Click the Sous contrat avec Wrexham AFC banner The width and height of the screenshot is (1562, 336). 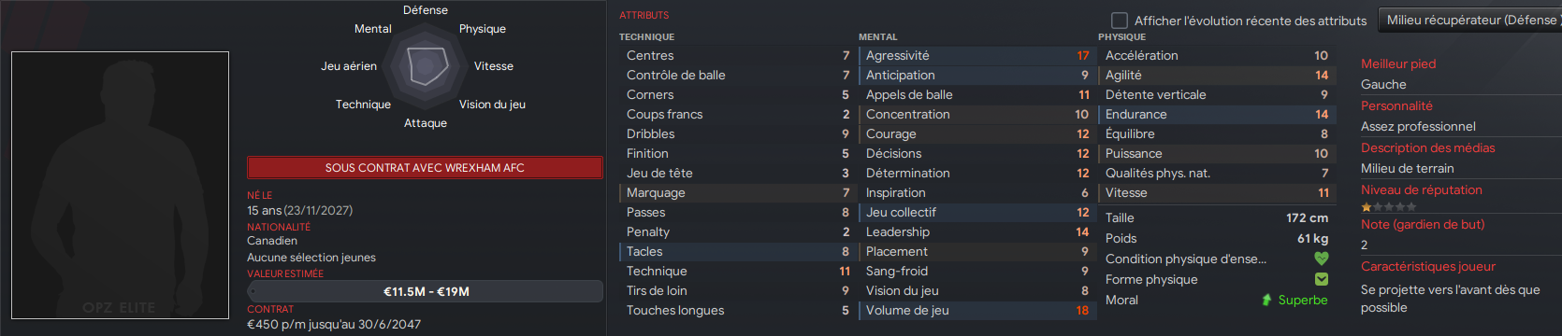425,168
